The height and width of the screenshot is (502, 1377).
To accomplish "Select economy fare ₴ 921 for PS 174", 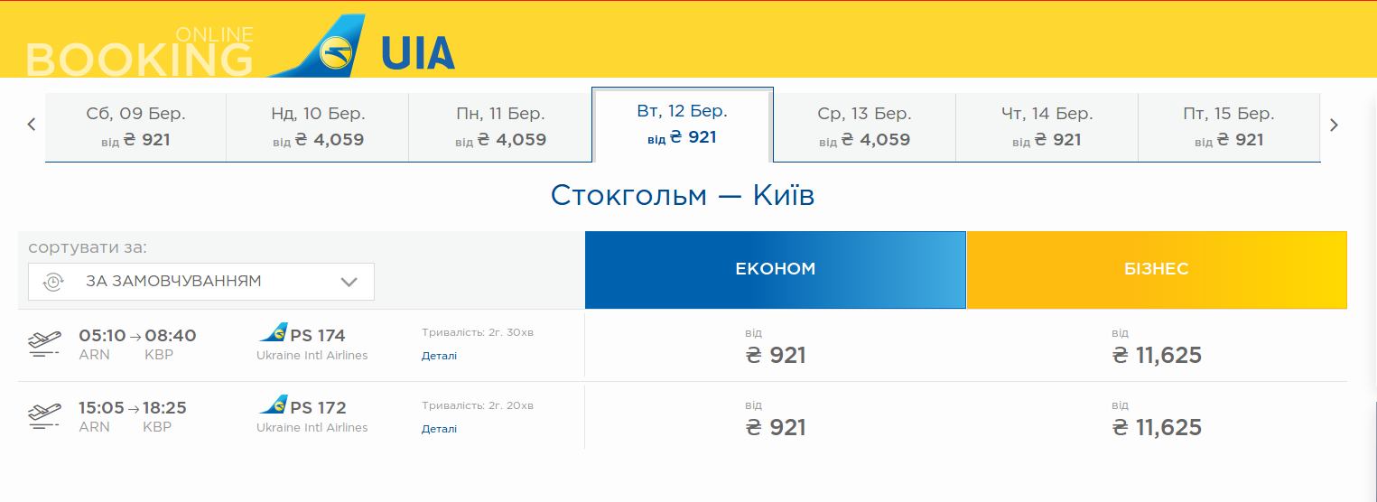I will 776,355.
